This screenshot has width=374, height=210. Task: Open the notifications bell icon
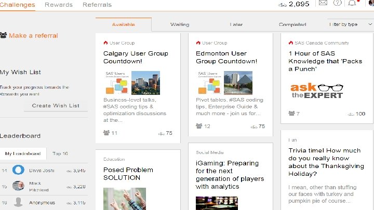point(352,3)
